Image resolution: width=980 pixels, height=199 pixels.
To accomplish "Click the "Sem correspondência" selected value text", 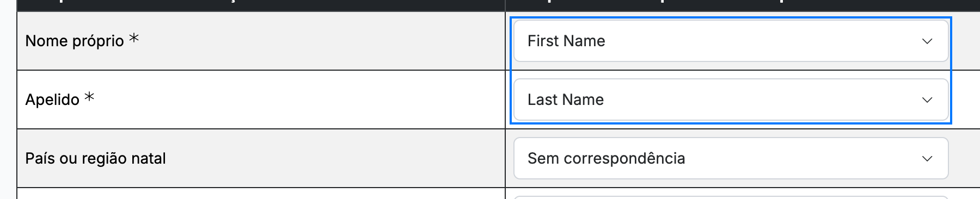I will (606, 158).
